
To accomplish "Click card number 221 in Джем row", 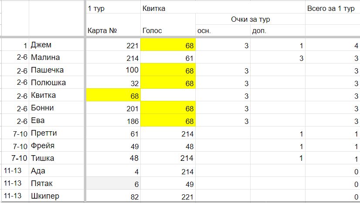I will (113, 45).
